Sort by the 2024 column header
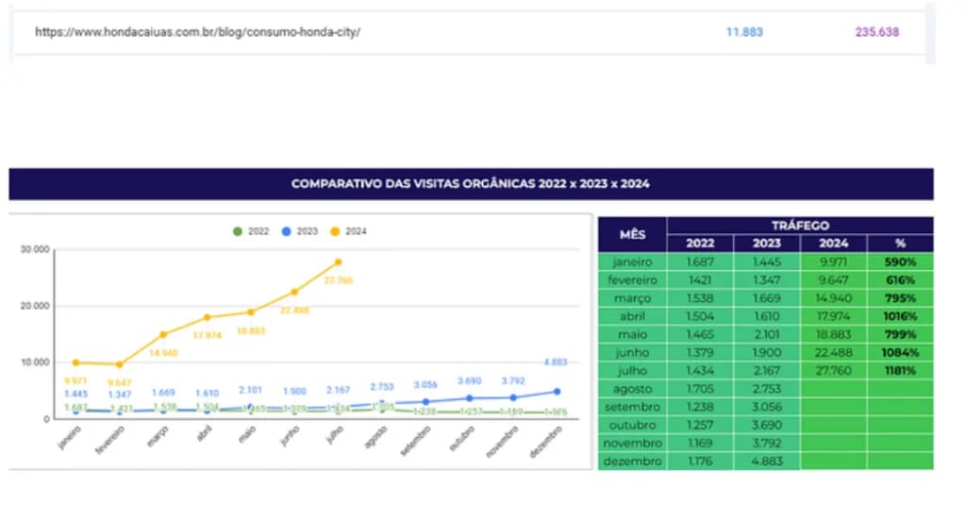 pos(834,244)
